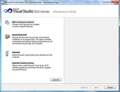Click the Cancel button
Screen dimensions: 120x92
tap(110, 87)
